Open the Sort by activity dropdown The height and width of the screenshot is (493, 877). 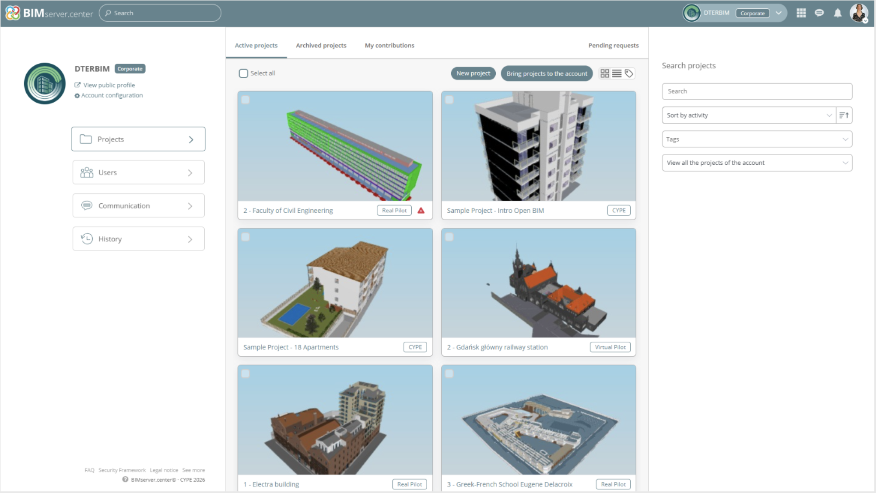click(x=749, y=115)
